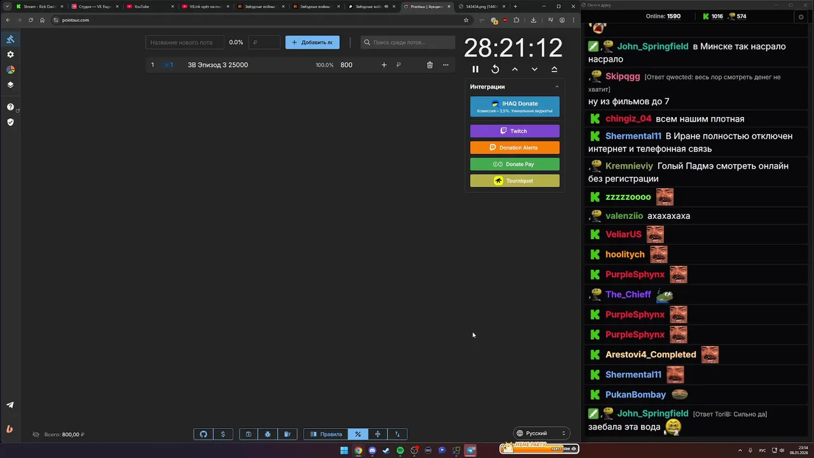814x458 pixels.
Task: Open the GitHub link button at bottom
Action: click(x=203, y=434)
